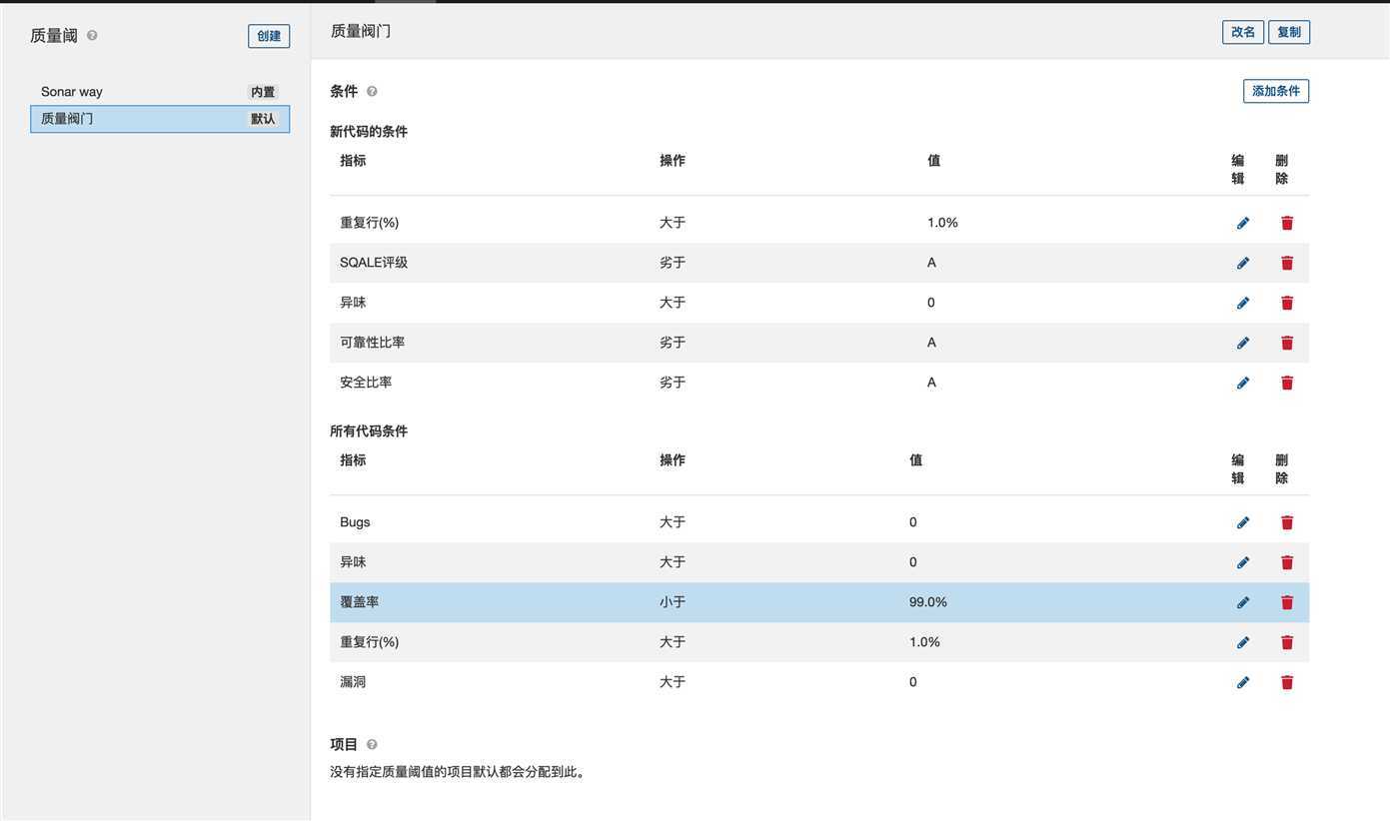
Task: Delete the 覆盖率 condition
Action: pos(1287,602)
